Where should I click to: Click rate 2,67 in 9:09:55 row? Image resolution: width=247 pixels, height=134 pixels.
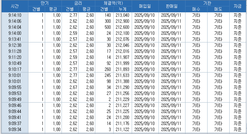tap(70, 88)
